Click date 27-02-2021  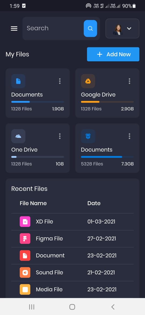pyautogui.click(x=102, y=239)
